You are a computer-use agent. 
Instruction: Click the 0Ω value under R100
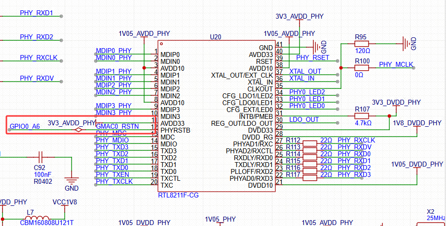pos(359,75)
